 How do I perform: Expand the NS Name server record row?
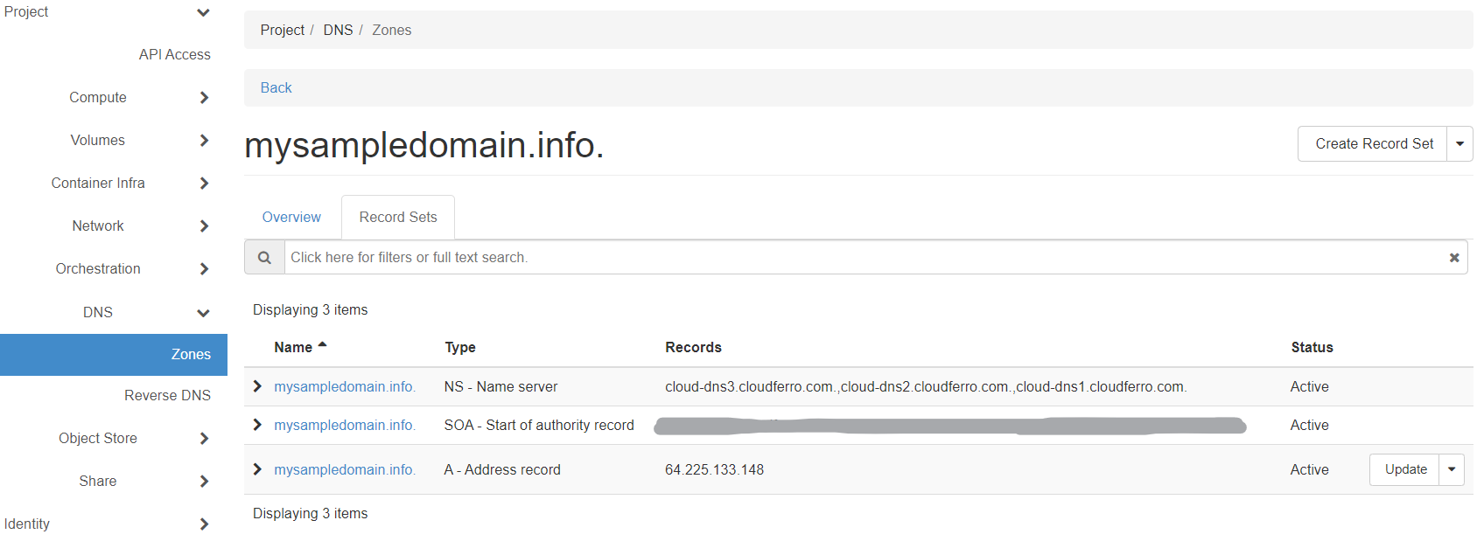pos(257,386)
